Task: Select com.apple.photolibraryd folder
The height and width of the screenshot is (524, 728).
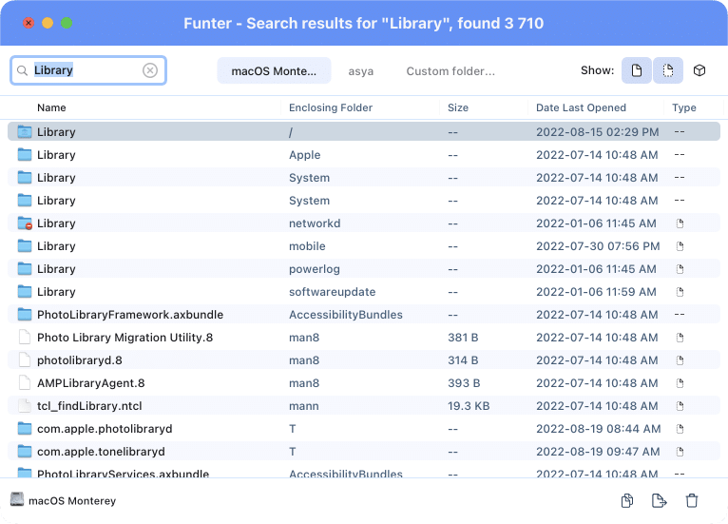Action: coord(364,428)
